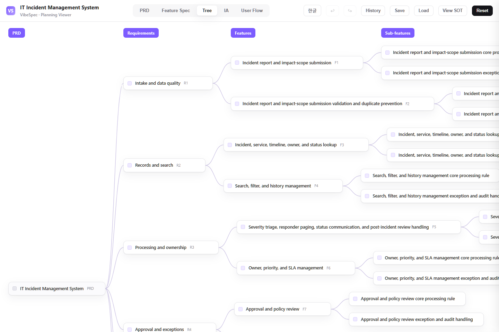The height and width of the screenshot is (332, 499).
Task: Open the History panel
Action: coord(373,11)
